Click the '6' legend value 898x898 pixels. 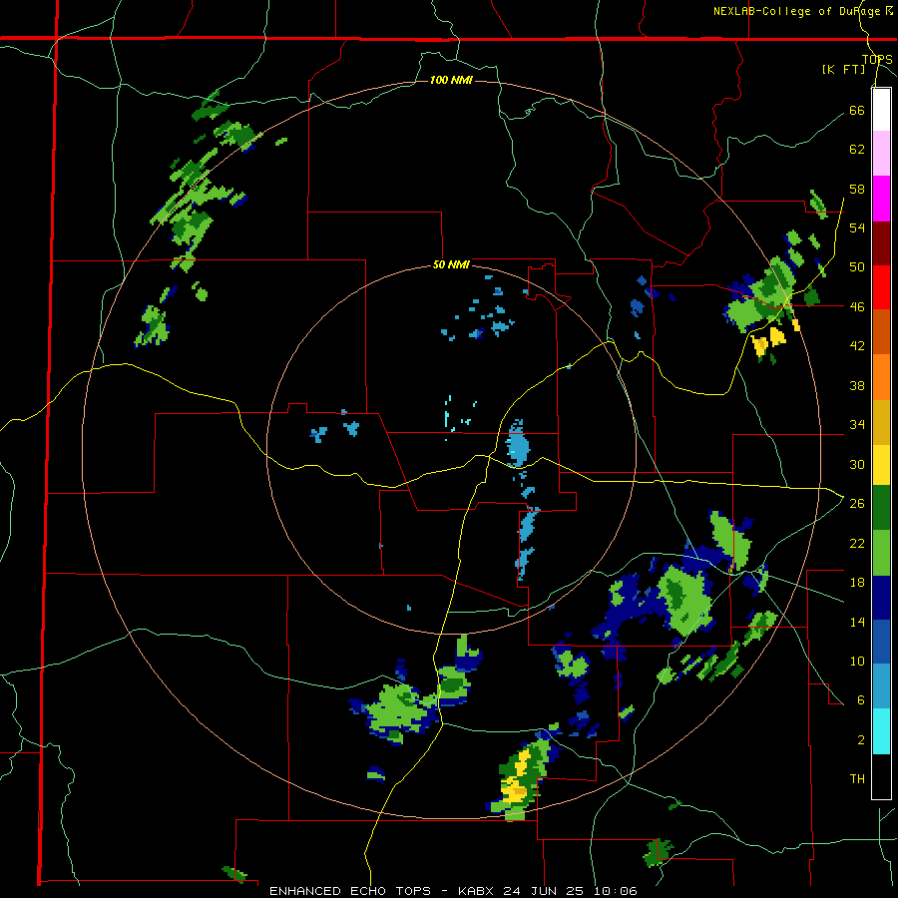point(861,699)
